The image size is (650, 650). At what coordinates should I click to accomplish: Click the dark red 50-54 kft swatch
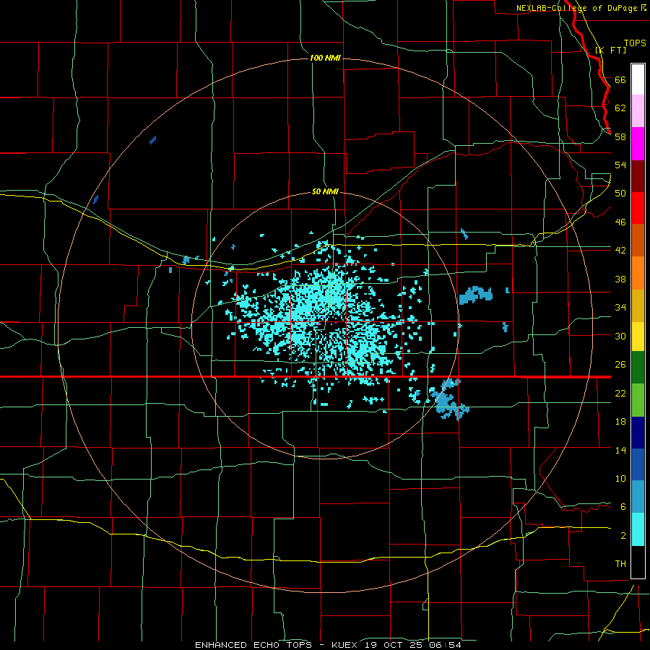coord(638,176)
